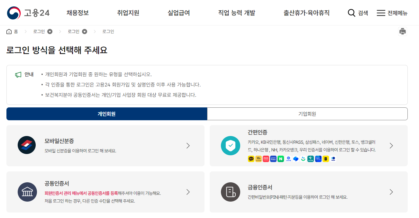The height and width of the screenshot is (218, 419).
Task: Select the NH농협 authentication icon
Action: pyautogui.click(x=318, y=159)
